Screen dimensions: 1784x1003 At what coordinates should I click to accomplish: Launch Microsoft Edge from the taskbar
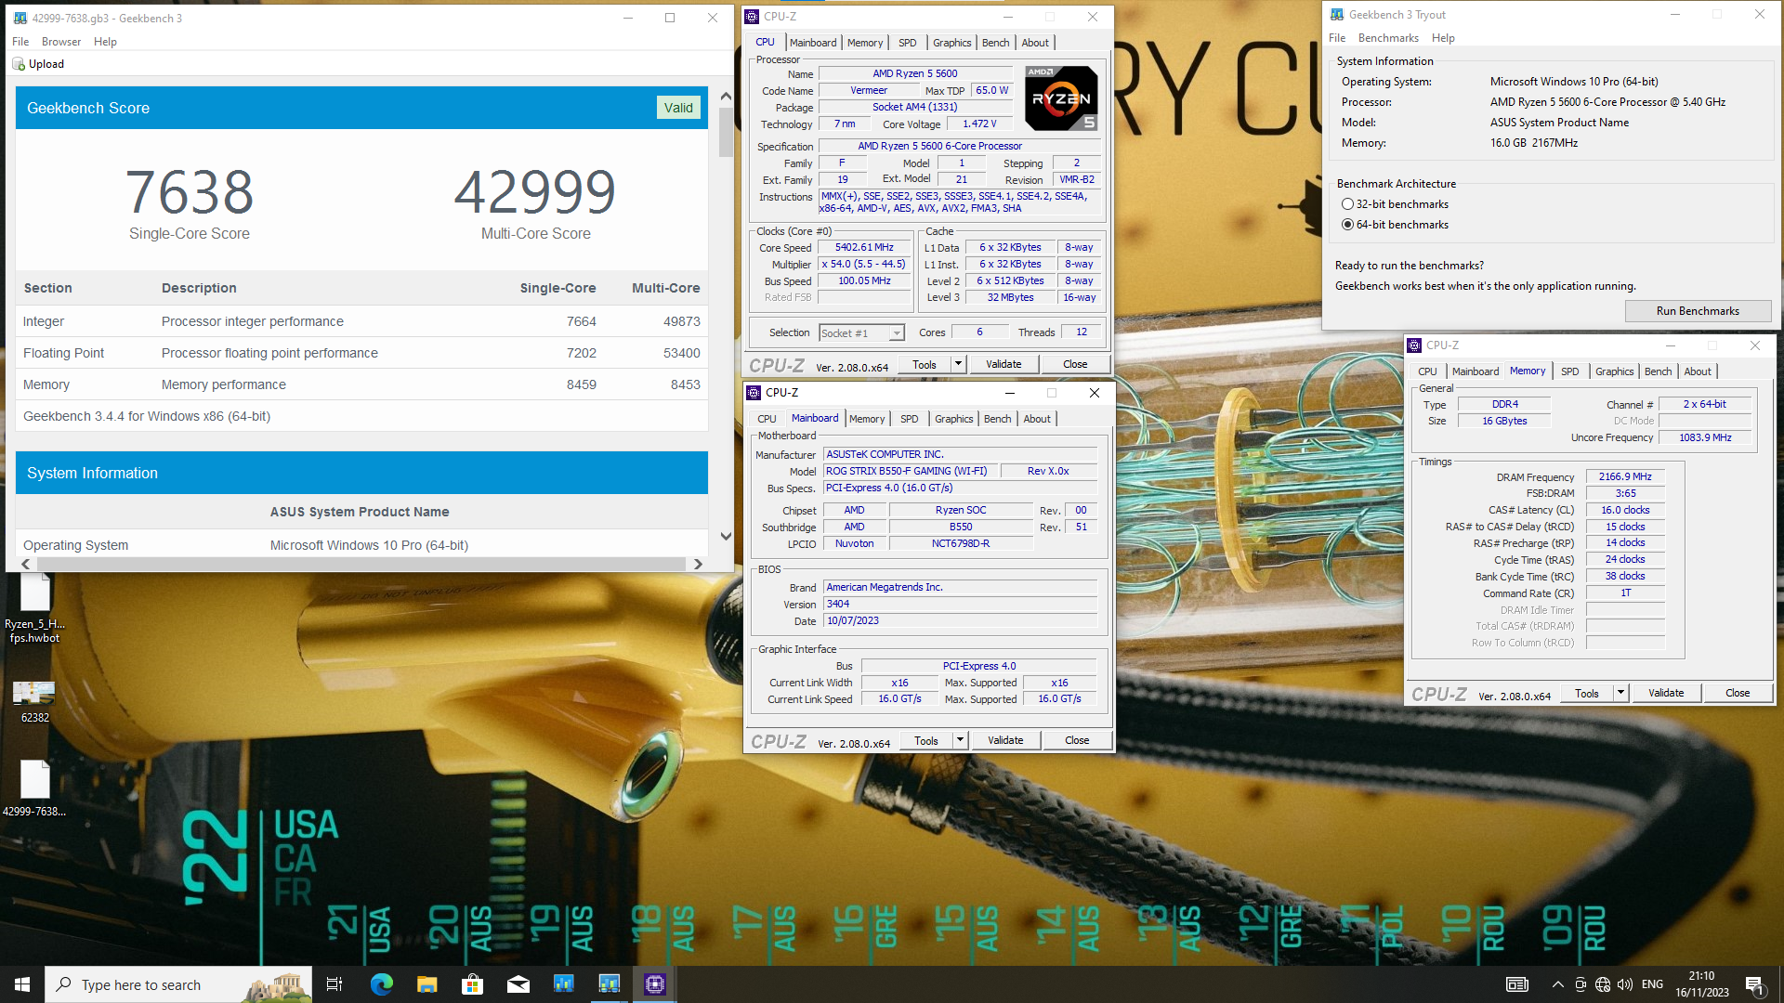[x=381, y=984]
